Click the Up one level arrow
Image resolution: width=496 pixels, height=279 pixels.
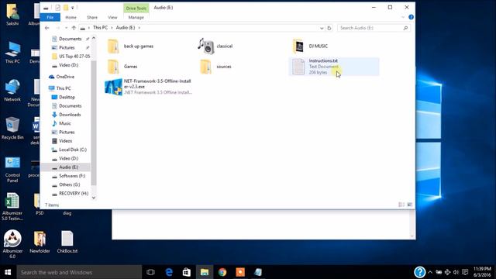(74, 28)
